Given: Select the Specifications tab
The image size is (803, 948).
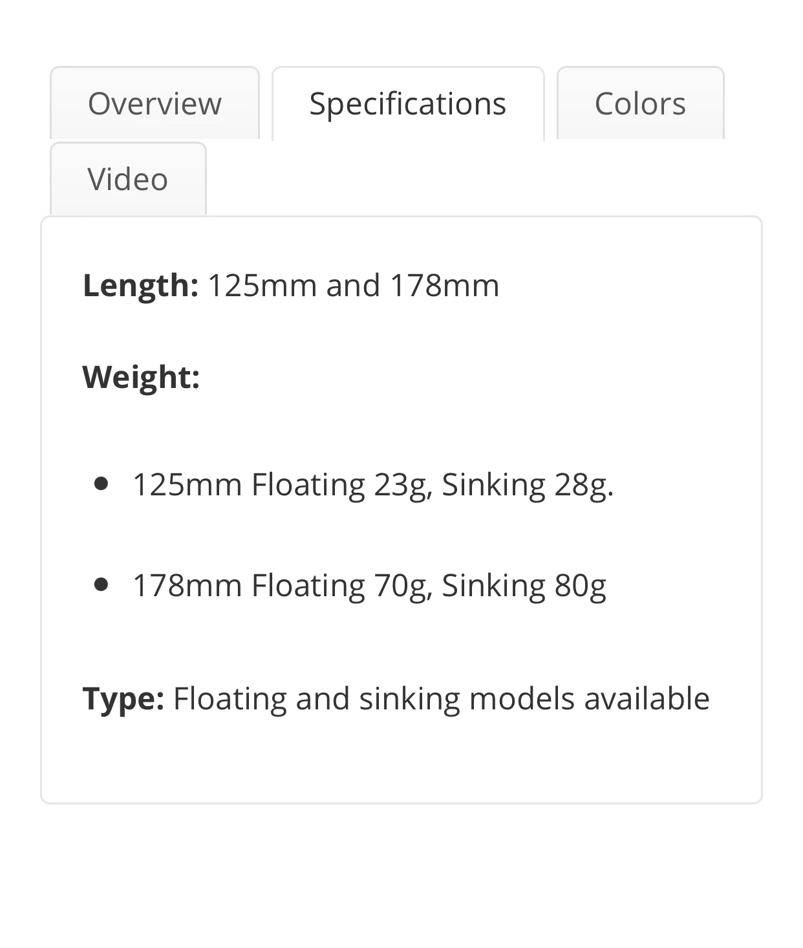Looking at the screenshot, I should [407, 103].
